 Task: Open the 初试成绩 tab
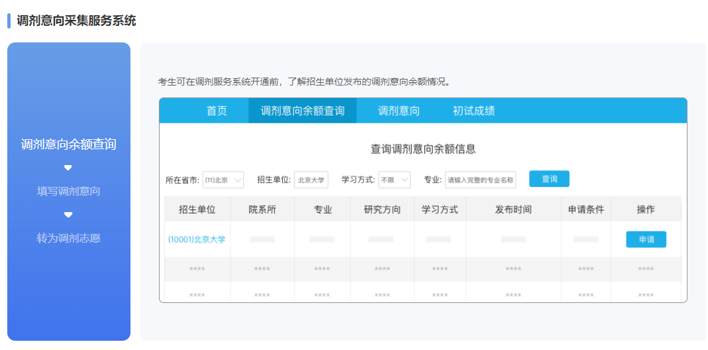(474, 111)
